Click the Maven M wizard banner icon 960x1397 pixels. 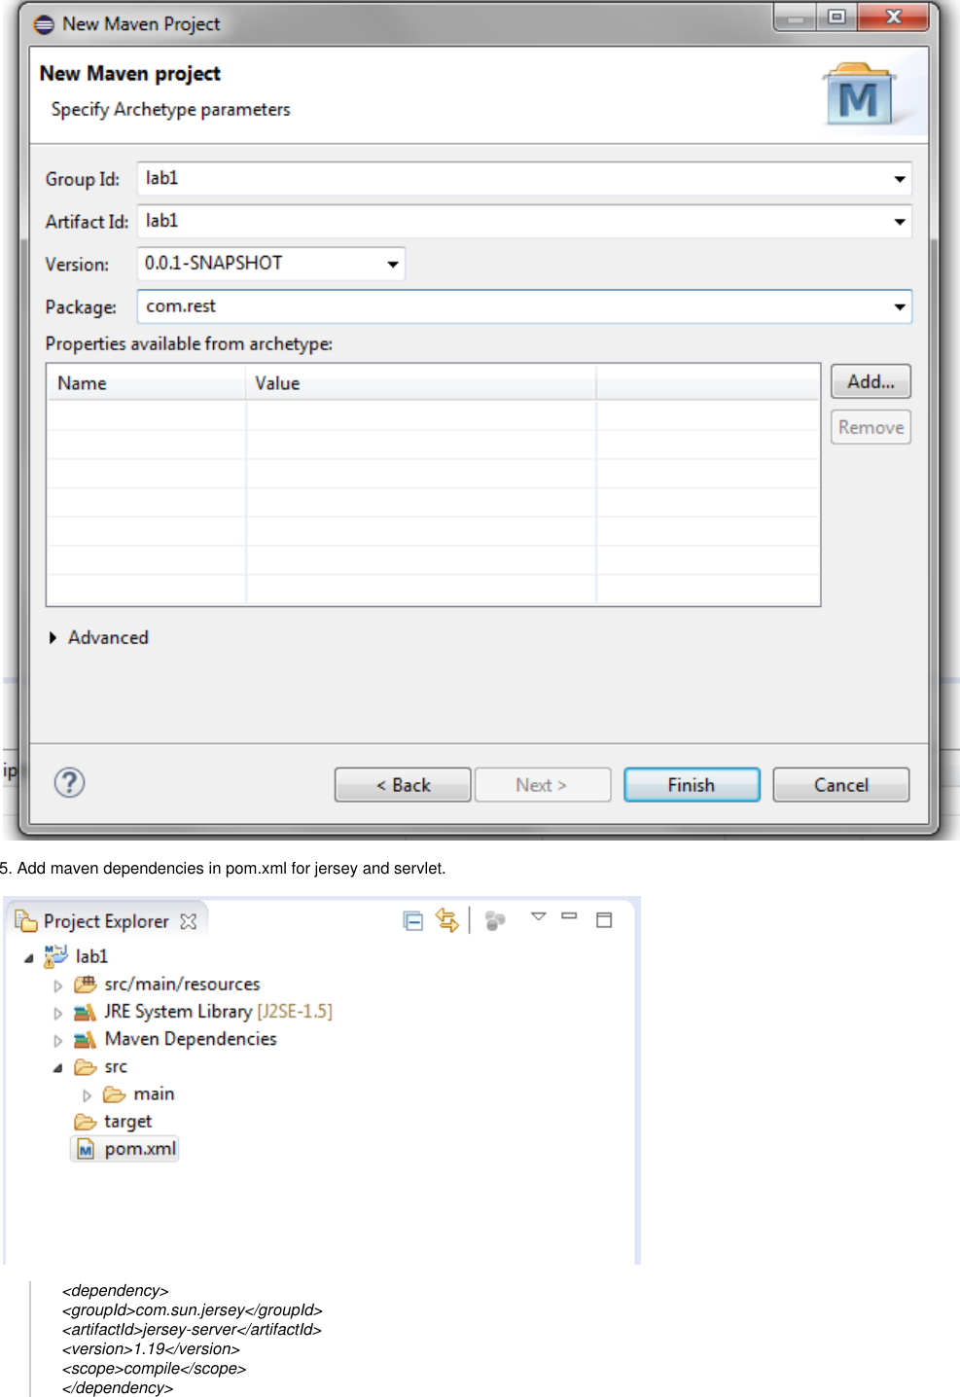point(859,95)
